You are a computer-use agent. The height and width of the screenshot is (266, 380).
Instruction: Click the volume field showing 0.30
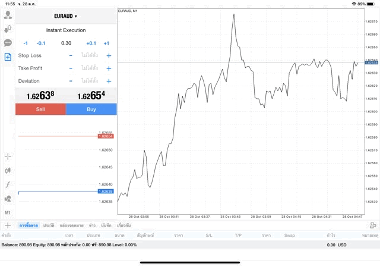(66, 43)
